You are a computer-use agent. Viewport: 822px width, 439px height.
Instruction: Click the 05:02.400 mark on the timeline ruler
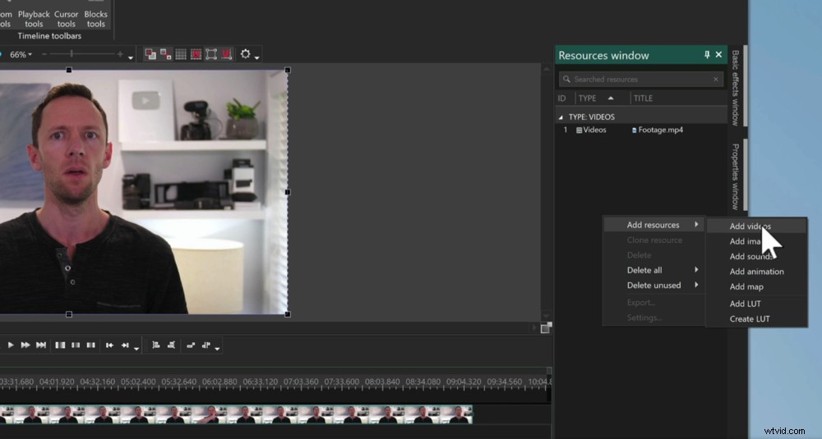[x=138, y=382]
